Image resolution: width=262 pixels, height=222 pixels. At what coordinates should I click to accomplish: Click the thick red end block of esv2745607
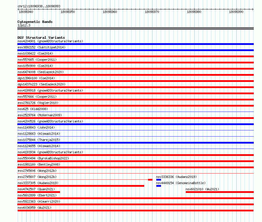tap(150, 180)
